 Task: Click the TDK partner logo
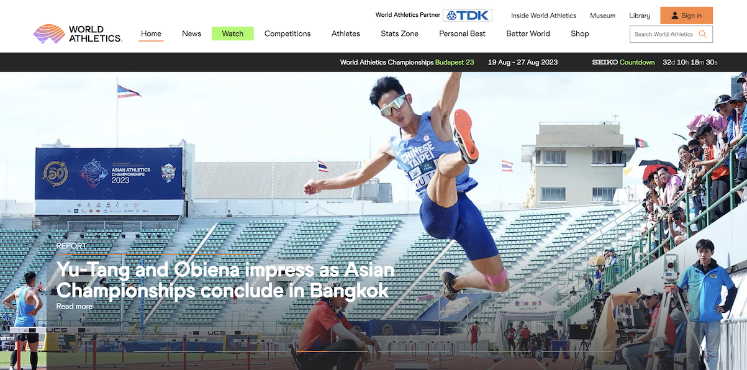point(468,16)
